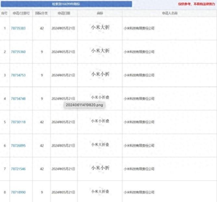
Task: Open application number 78726895
Action: [x=18, y=146]
